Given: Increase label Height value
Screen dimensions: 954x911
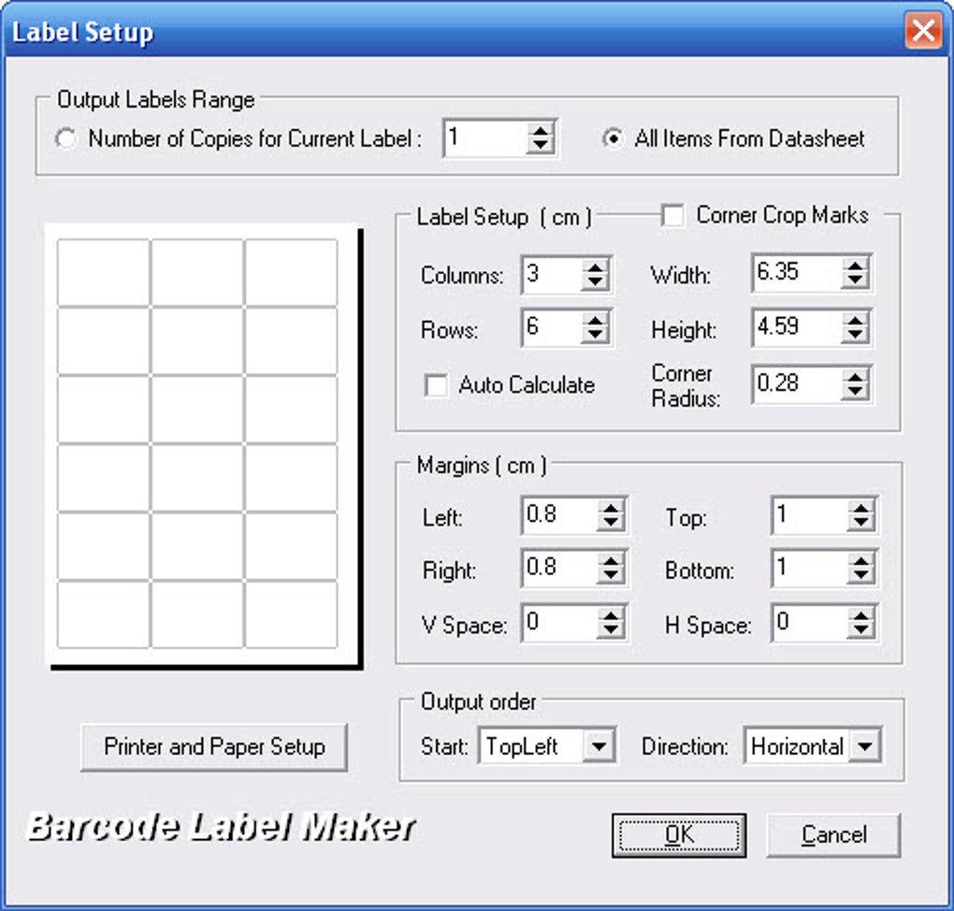Looking at the screenshot, I should pyautogui.click(x=855, y=320).
